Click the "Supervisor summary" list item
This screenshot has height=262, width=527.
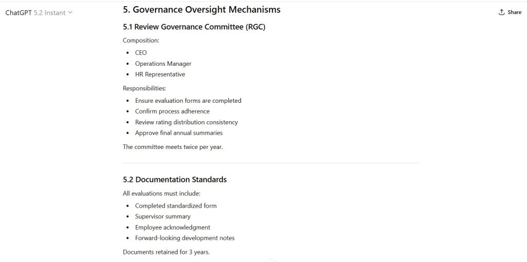pos(163,216)
